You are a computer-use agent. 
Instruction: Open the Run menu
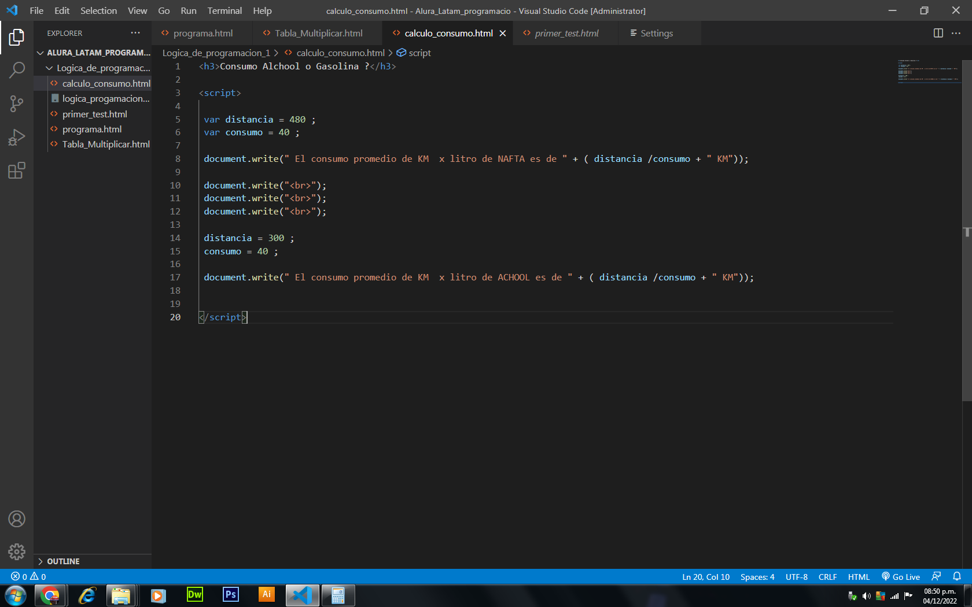tap(189, 10)
